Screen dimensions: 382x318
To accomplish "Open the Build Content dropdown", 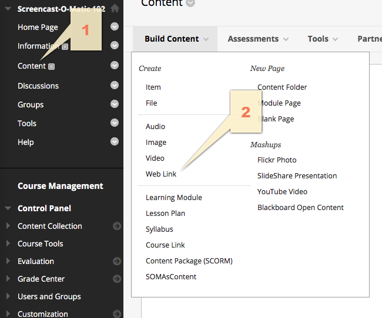I will tap(175, 39).
